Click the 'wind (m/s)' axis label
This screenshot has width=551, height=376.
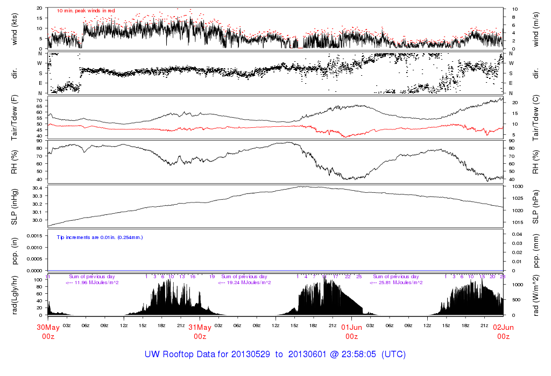[x=536, y=28]
